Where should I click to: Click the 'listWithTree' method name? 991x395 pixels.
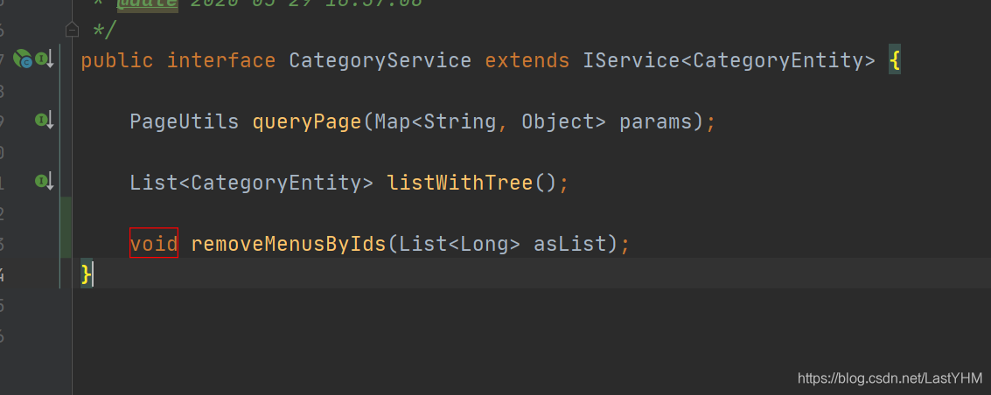click(460, 183)
